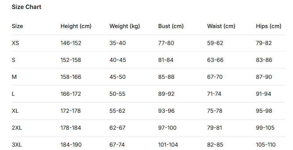293x150 pixels.
Task: Click the XL size row label
Action: point(15,111)
